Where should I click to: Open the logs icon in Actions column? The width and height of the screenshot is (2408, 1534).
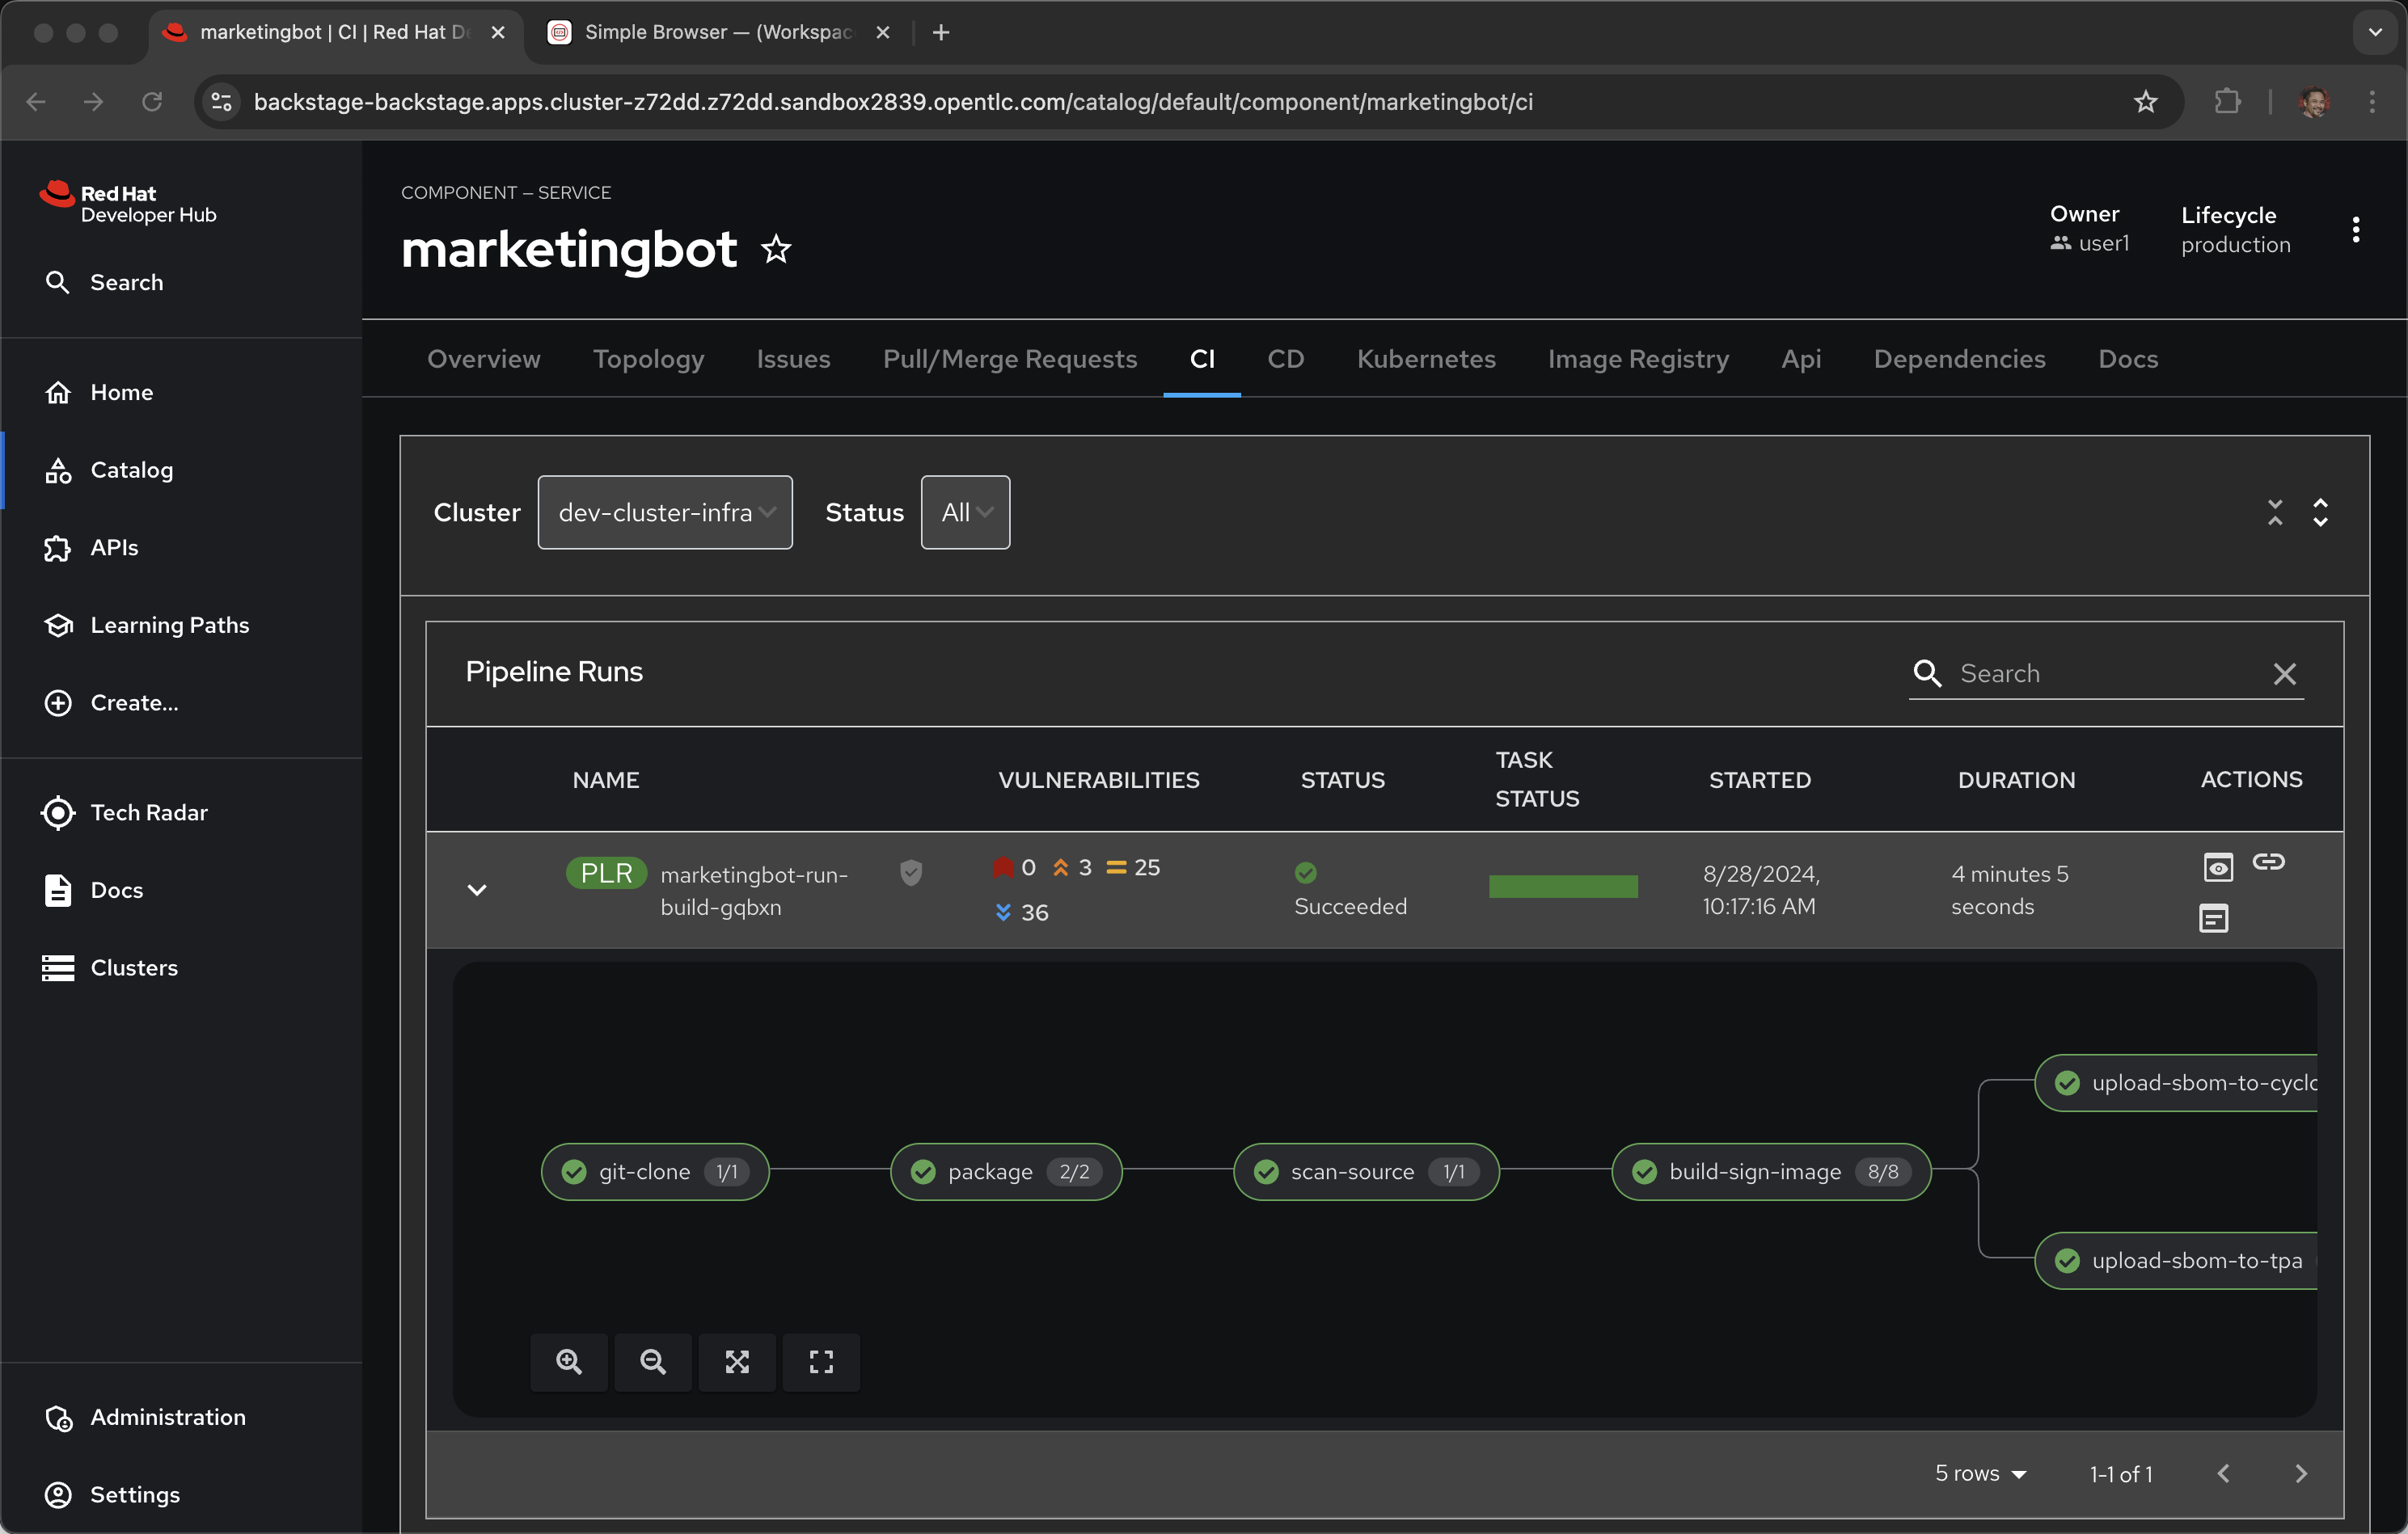[x=2213, y=917]
